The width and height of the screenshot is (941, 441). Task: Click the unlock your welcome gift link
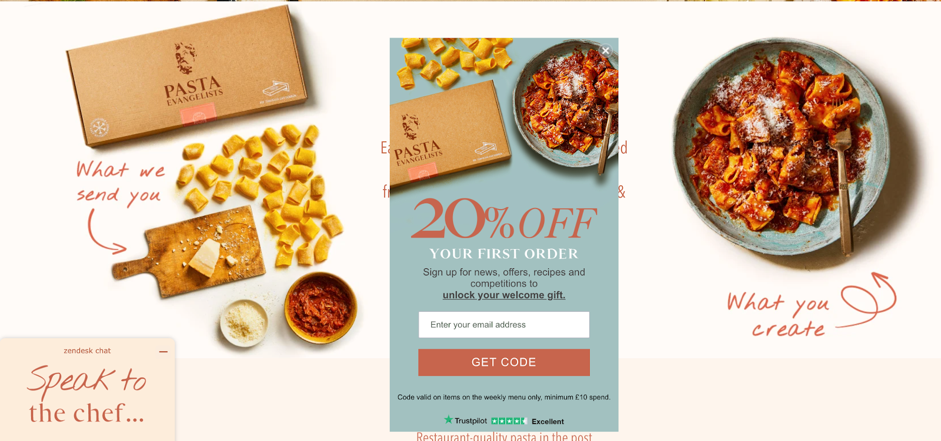504,295
